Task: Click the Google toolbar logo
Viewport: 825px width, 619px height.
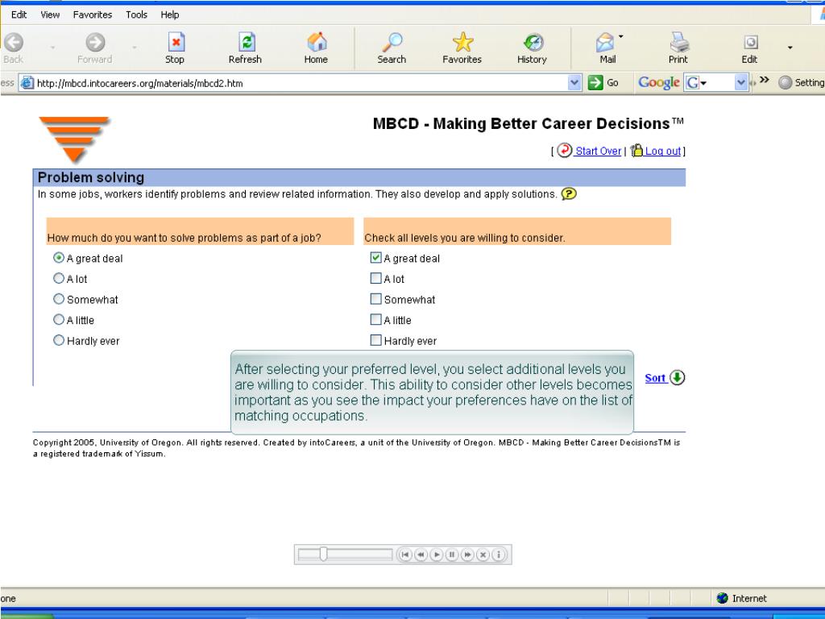Action: coord(659,83)
